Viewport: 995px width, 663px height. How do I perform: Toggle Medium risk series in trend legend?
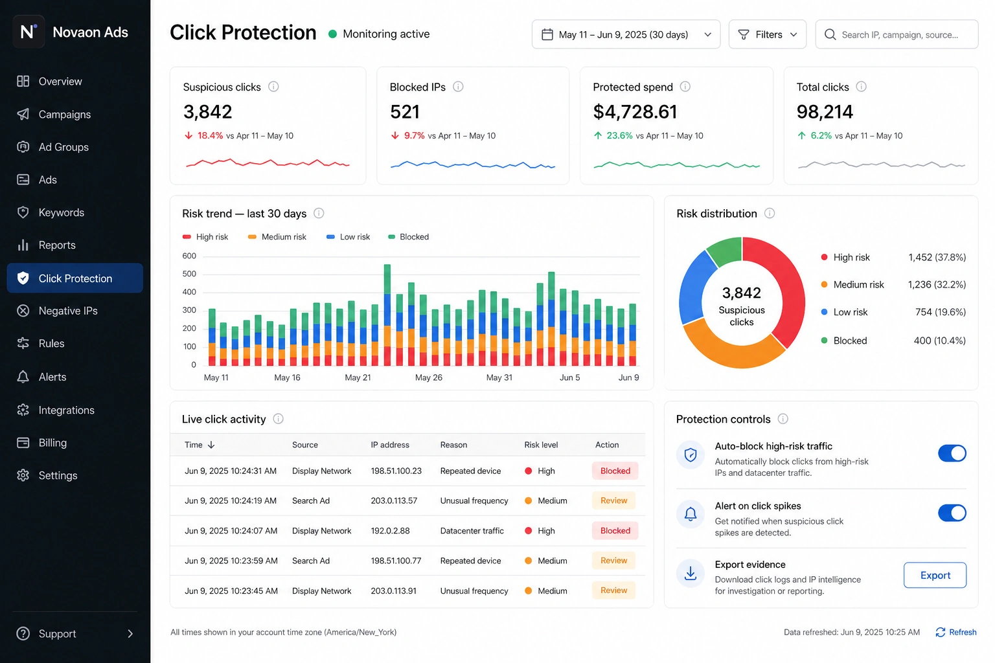pos(277,237)
